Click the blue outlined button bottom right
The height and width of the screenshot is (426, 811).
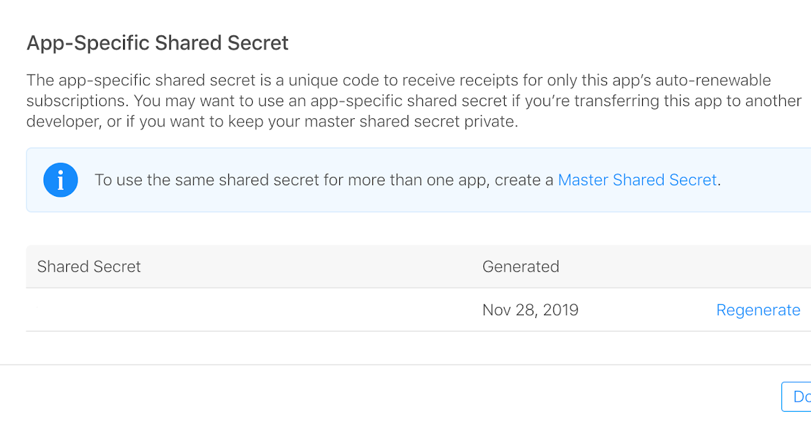[x=797, y=397]
